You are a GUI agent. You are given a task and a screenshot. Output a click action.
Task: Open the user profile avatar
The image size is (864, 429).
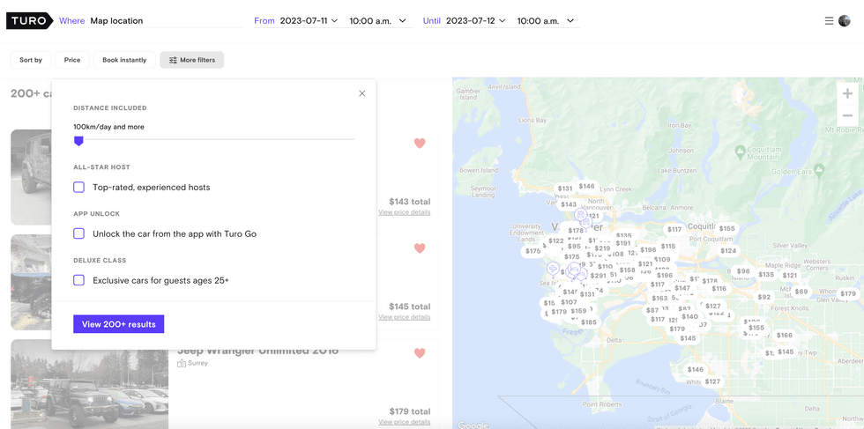pos(845,21)
